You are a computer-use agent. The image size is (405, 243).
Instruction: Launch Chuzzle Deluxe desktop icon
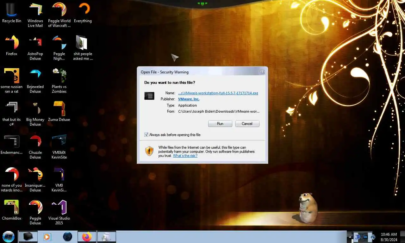tap(35, 146)
